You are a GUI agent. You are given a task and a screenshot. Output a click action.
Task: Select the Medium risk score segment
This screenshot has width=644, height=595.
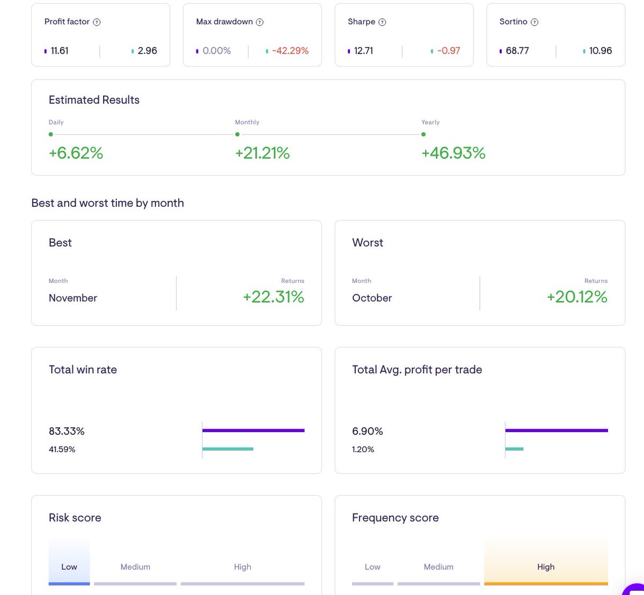[x=135, y=567]
